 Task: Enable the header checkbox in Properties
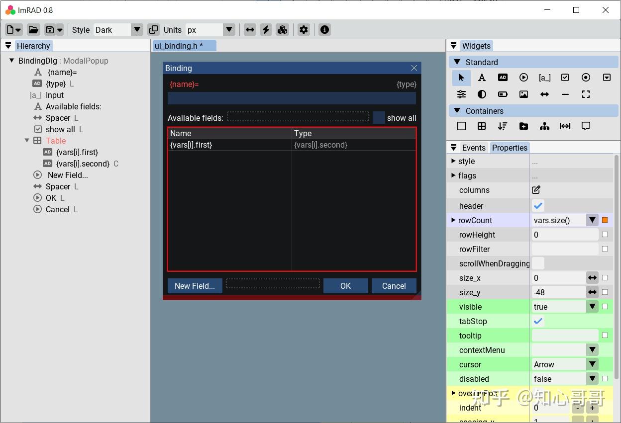coord(538,205)
